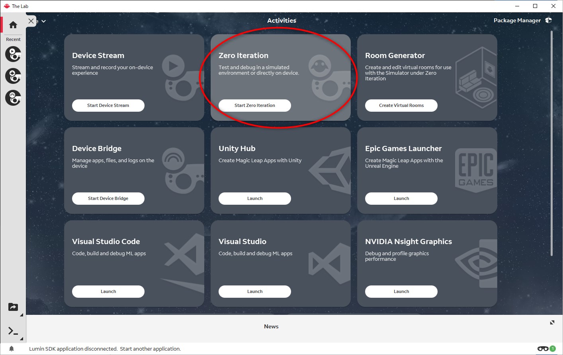The image size is (563, 355).
Task: Click the folder share icon in sidebar
Action: [x=13, y=307]
